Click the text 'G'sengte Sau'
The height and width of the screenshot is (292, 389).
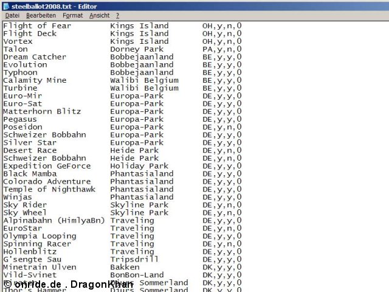32,260
